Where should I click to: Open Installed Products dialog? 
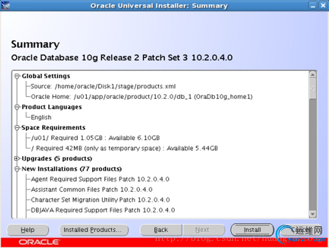[94, 230]
